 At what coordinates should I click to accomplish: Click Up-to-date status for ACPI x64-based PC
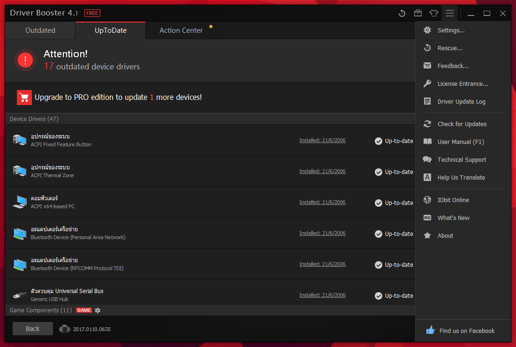coord(394,203)
